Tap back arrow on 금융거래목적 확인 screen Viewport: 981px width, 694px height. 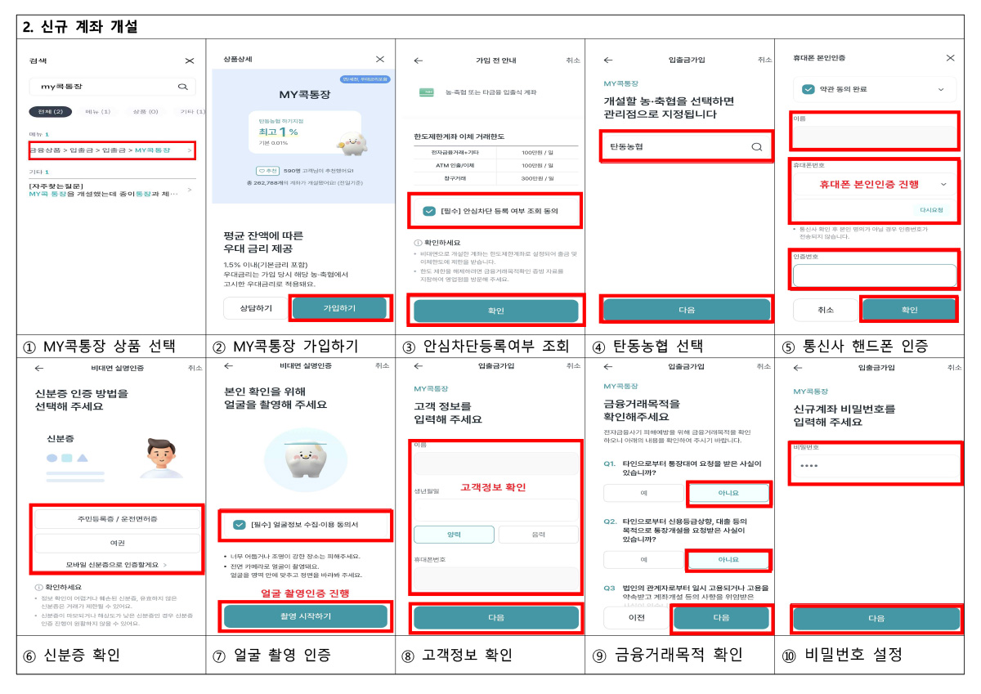[x=608, y=368]
